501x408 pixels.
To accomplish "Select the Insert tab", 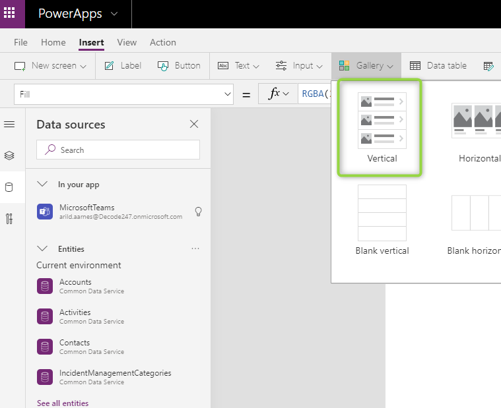I will 91,42.
